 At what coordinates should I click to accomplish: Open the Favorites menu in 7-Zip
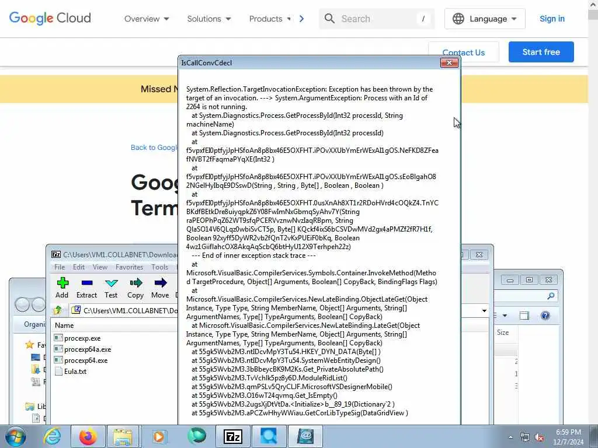(x=129, y=267)
